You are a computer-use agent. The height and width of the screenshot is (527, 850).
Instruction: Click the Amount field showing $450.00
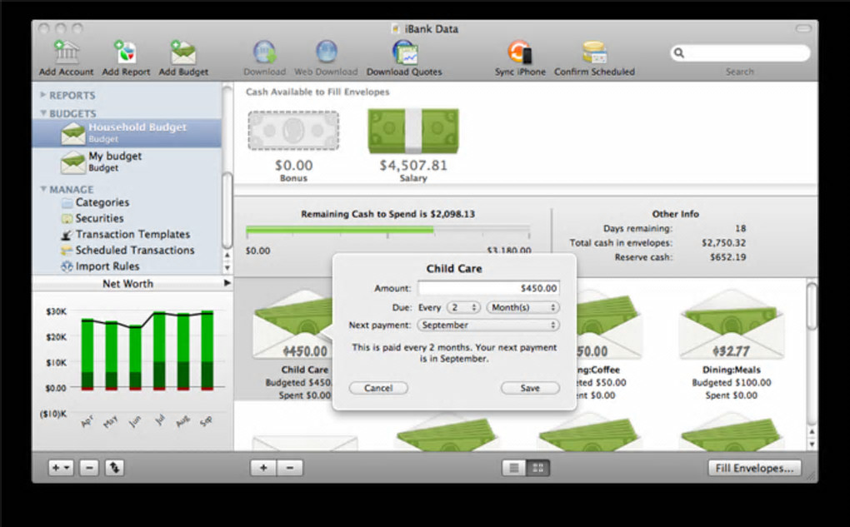488,288
